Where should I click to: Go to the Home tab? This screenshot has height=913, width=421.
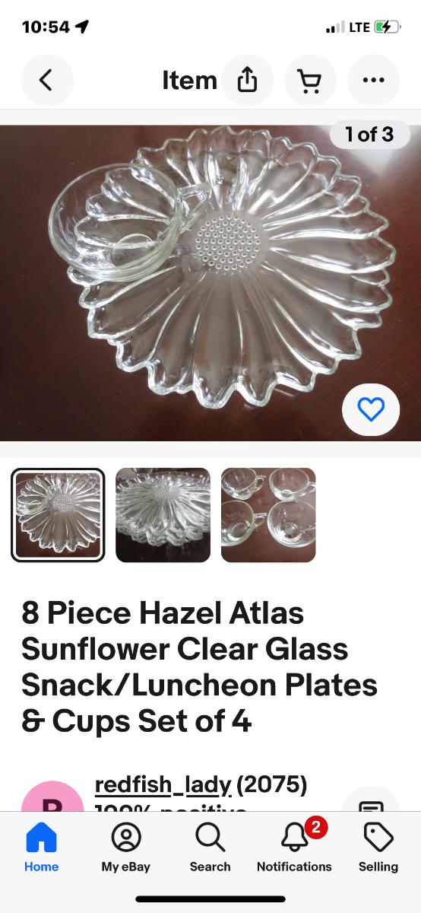tap(41, 848)
